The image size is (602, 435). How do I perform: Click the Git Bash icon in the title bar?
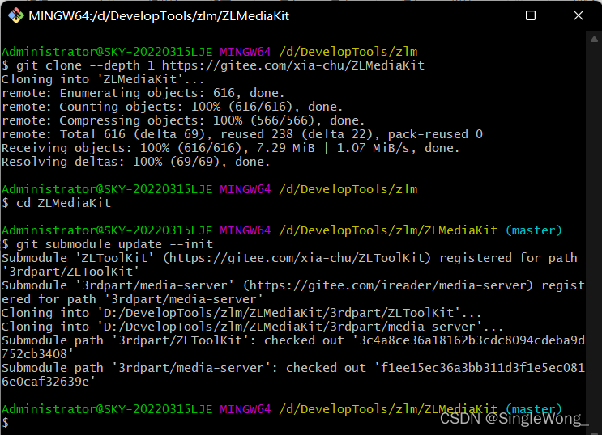point(15,15)
